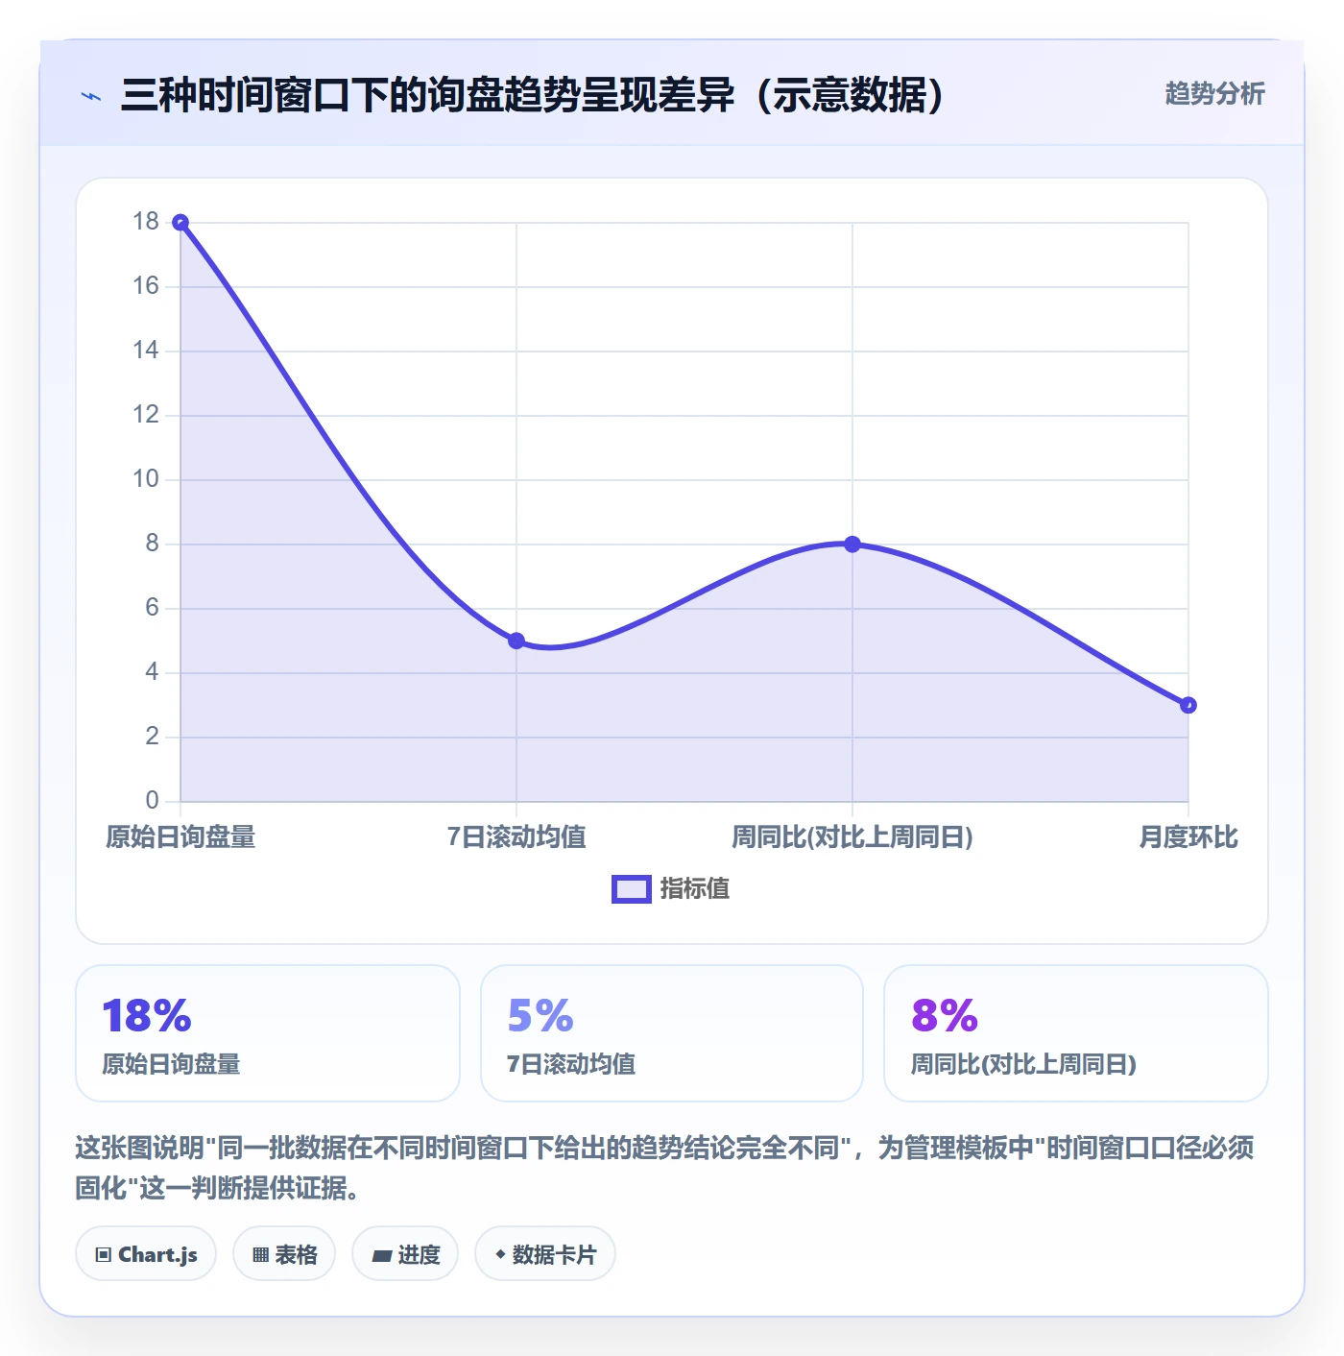The height and width of the screenshot is (1356, 1344).
Task: Click the 8% stat card value
Action: (945, 1016)
